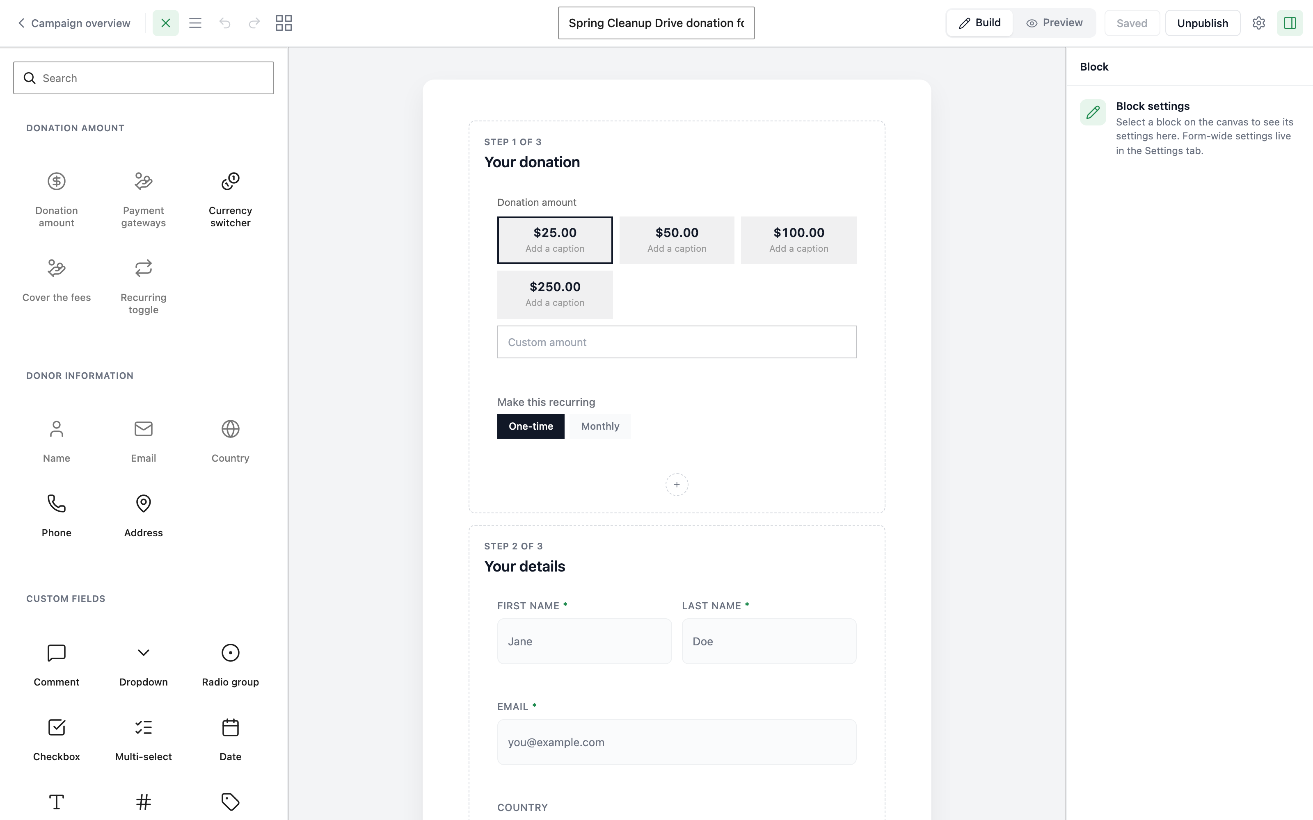Add the Cover the fees block
1313x820 pixels.
coord(57,286)
